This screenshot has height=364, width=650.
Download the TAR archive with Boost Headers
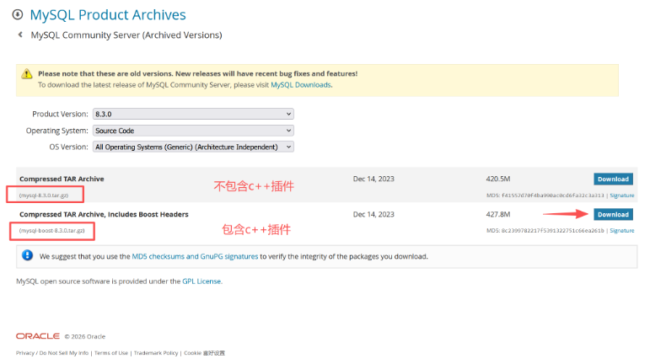pos(613,215)
